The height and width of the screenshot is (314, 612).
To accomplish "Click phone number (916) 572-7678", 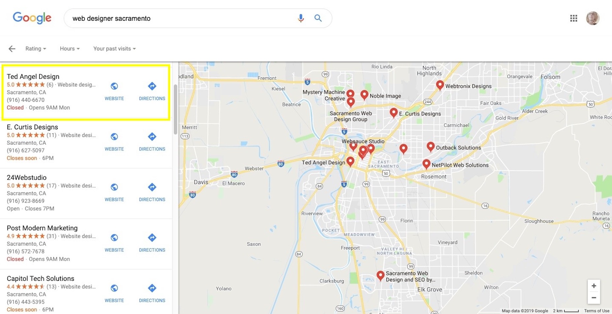I will 26,251.
